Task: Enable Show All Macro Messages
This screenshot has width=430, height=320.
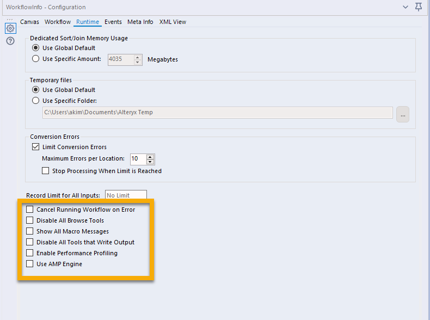Action: click(x=29, y=231)
